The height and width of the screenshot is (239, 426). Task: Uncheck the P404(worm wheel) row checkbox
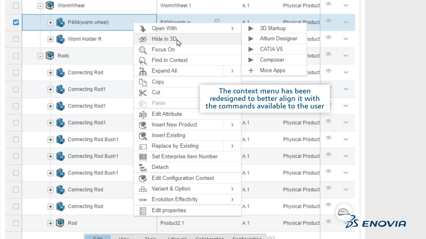point(16,22)
